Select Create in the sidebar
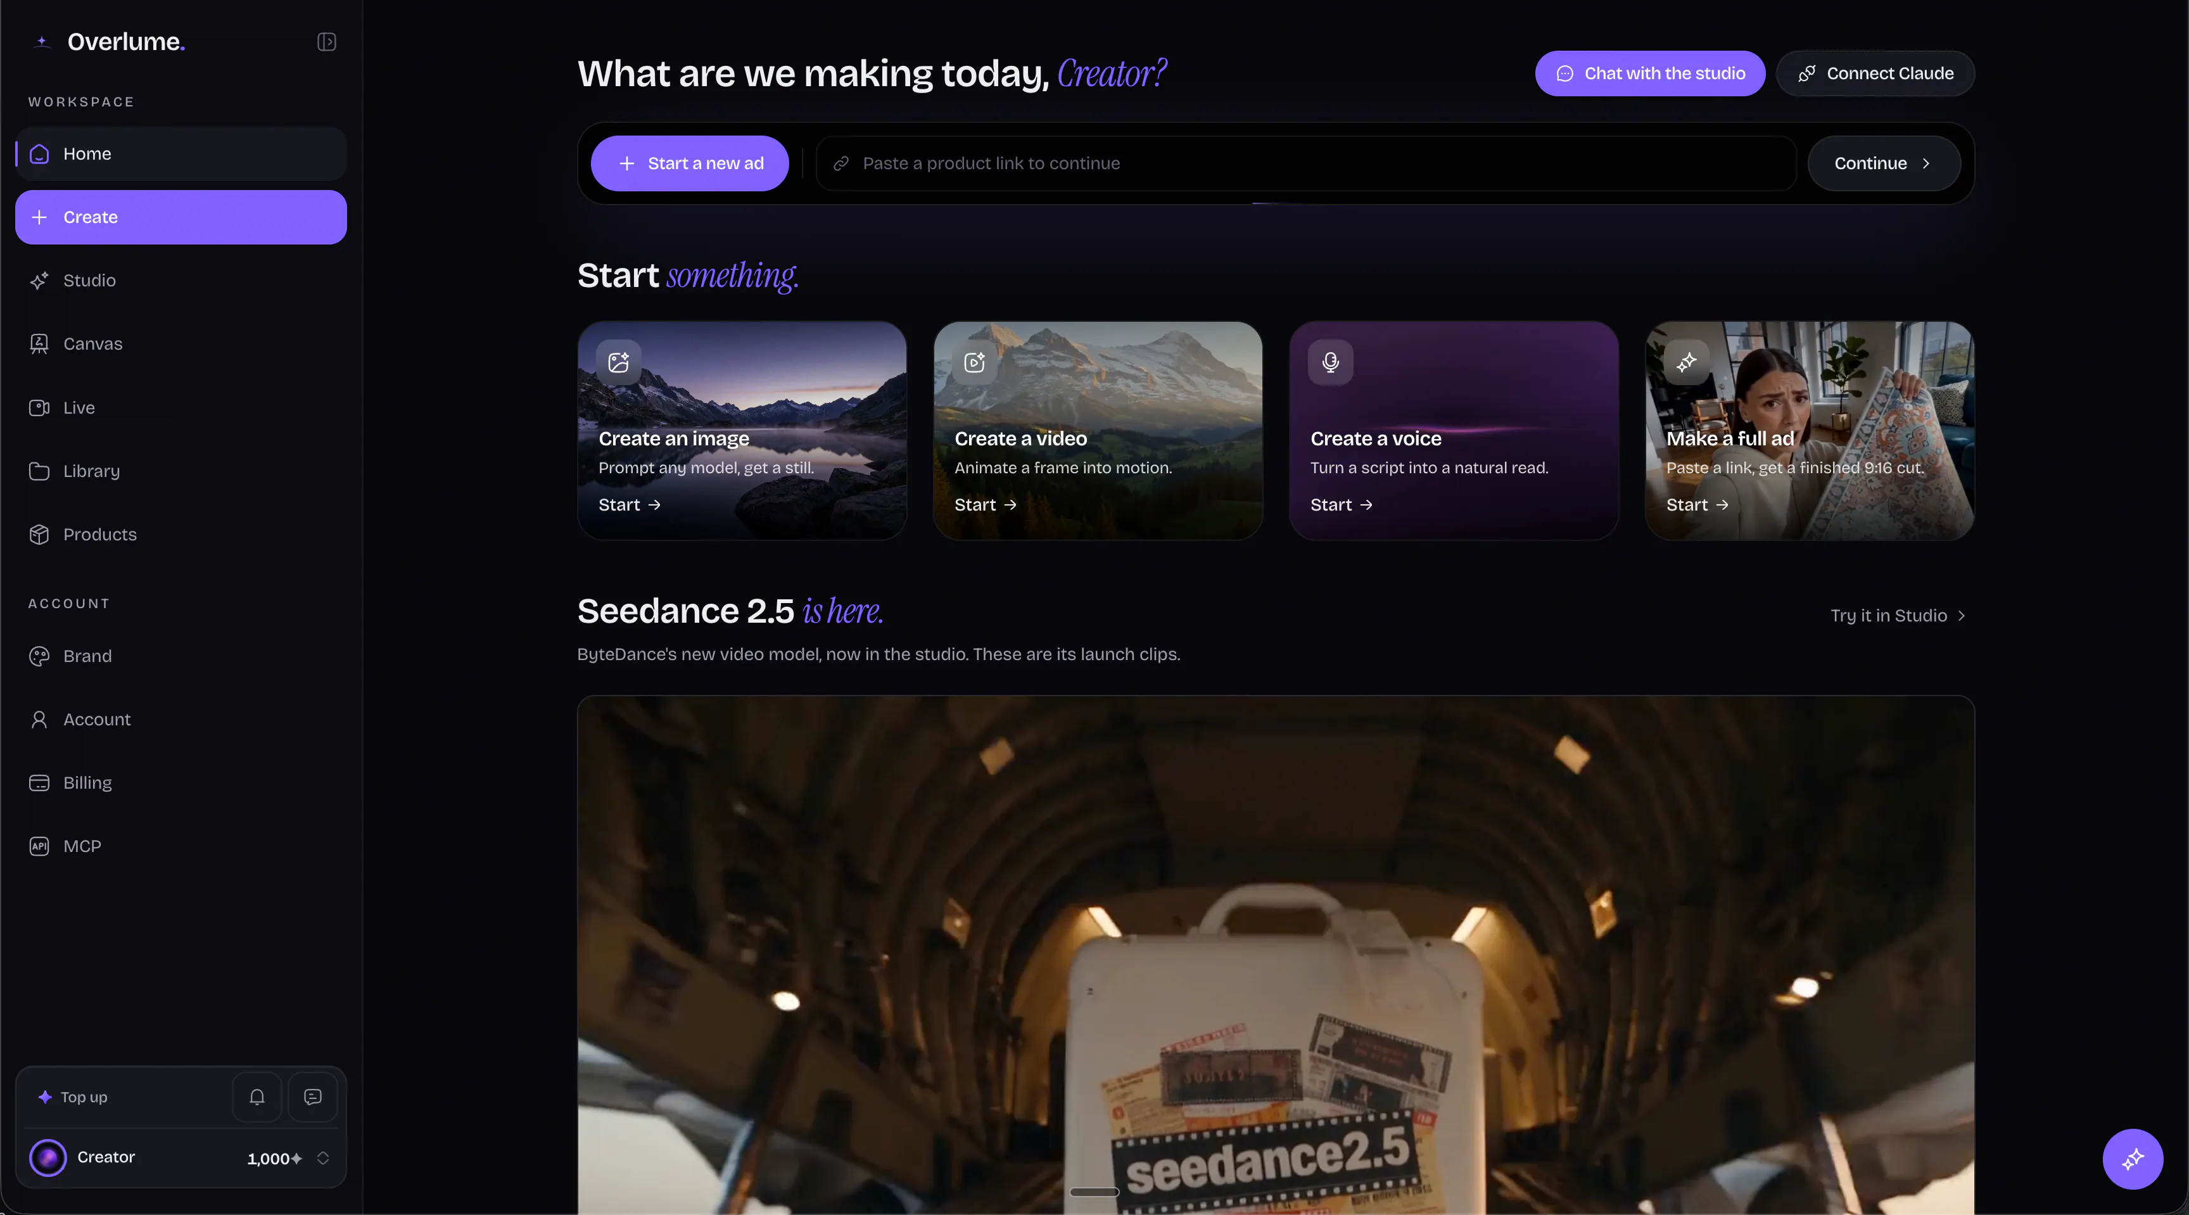 coord(181,217)
